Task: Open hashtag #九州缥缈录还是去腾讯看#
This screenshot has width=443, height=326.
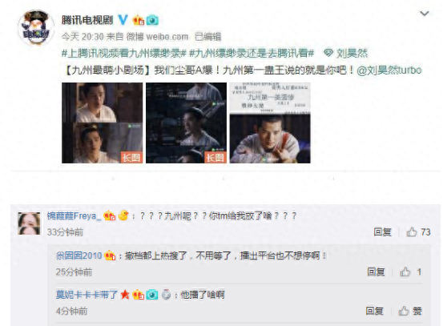Action: click(x=252, y=53)
